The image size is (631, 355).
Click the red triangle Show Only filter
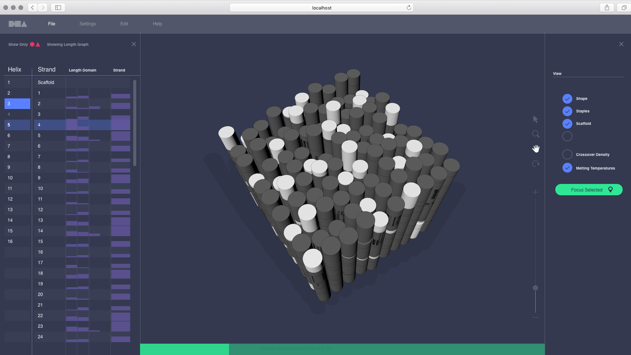click(38, 44)
